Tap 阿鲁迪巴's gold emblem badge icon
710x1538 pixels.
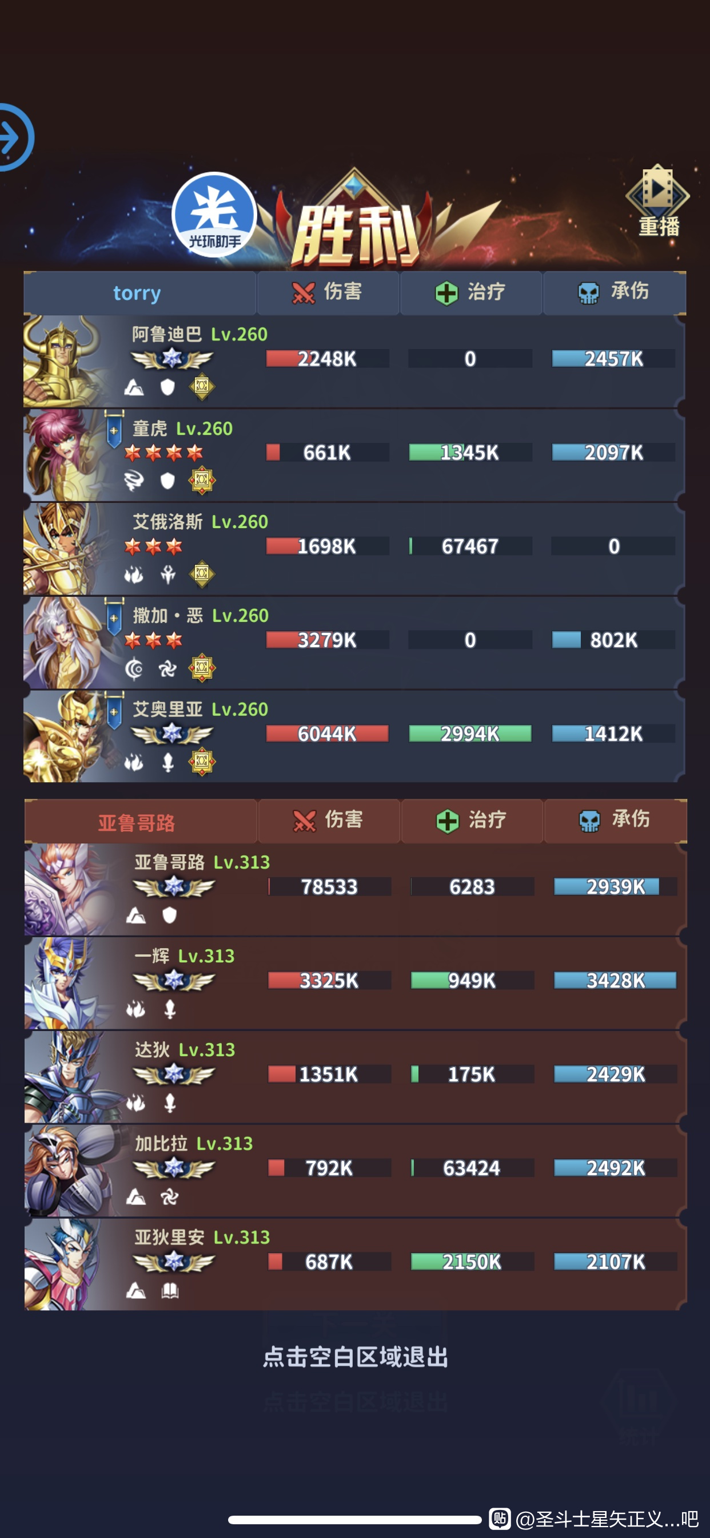pos(202,387)
